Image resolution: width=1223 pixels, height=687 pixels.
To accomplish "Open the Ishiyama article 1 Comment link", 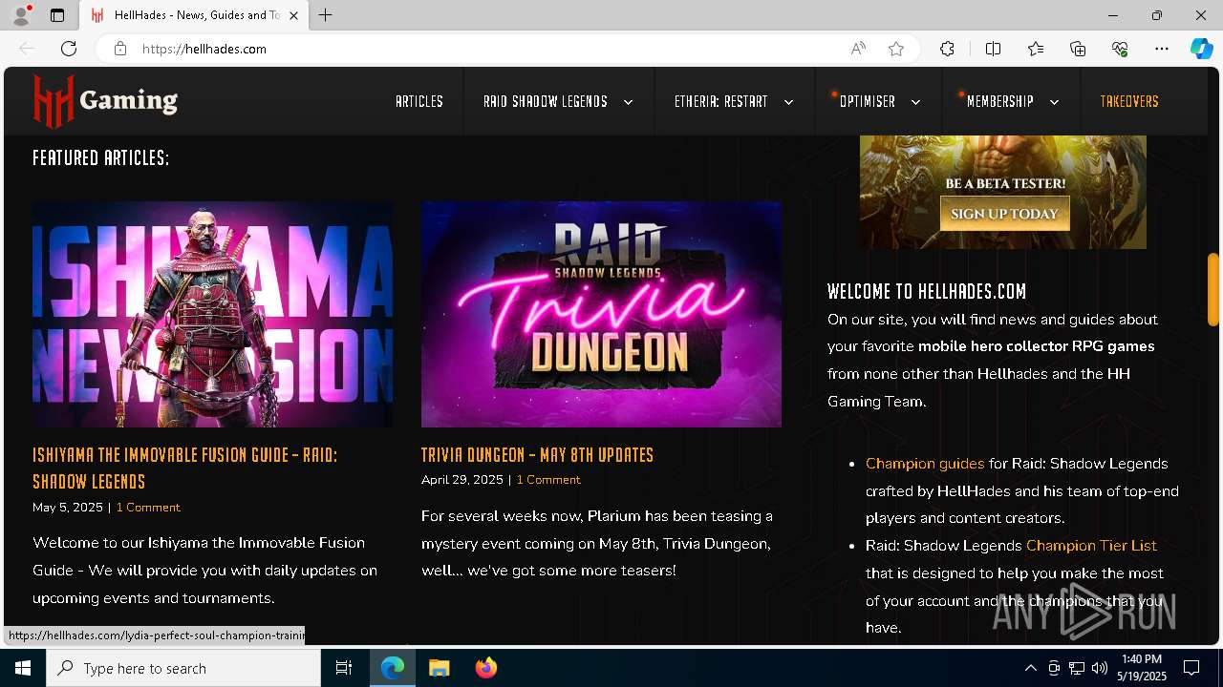I will [148, 508].
